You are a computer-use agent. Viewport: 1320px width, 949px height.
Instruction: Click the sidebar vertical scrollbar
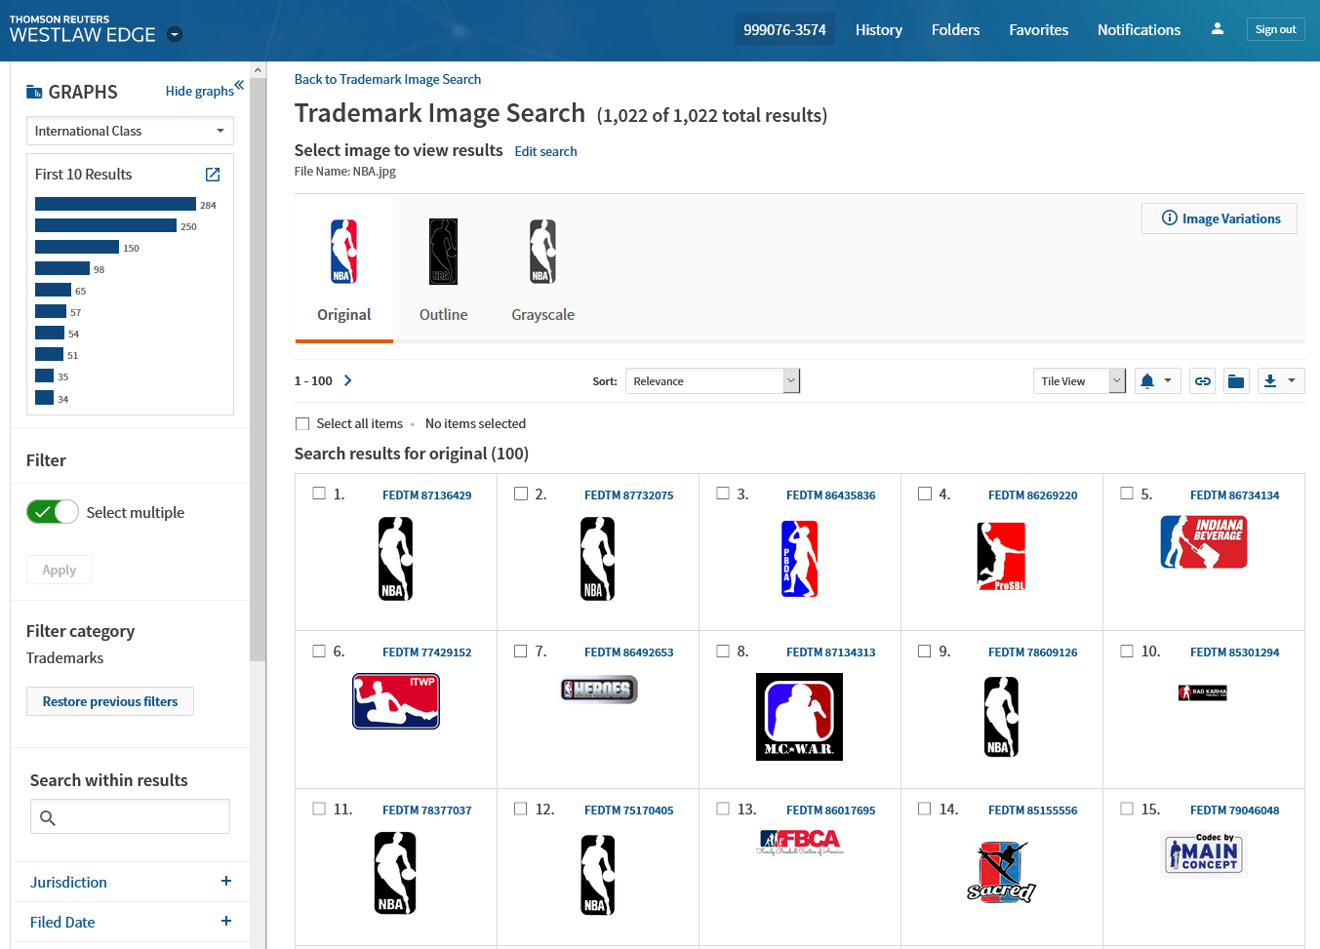[x=258, y=371]
